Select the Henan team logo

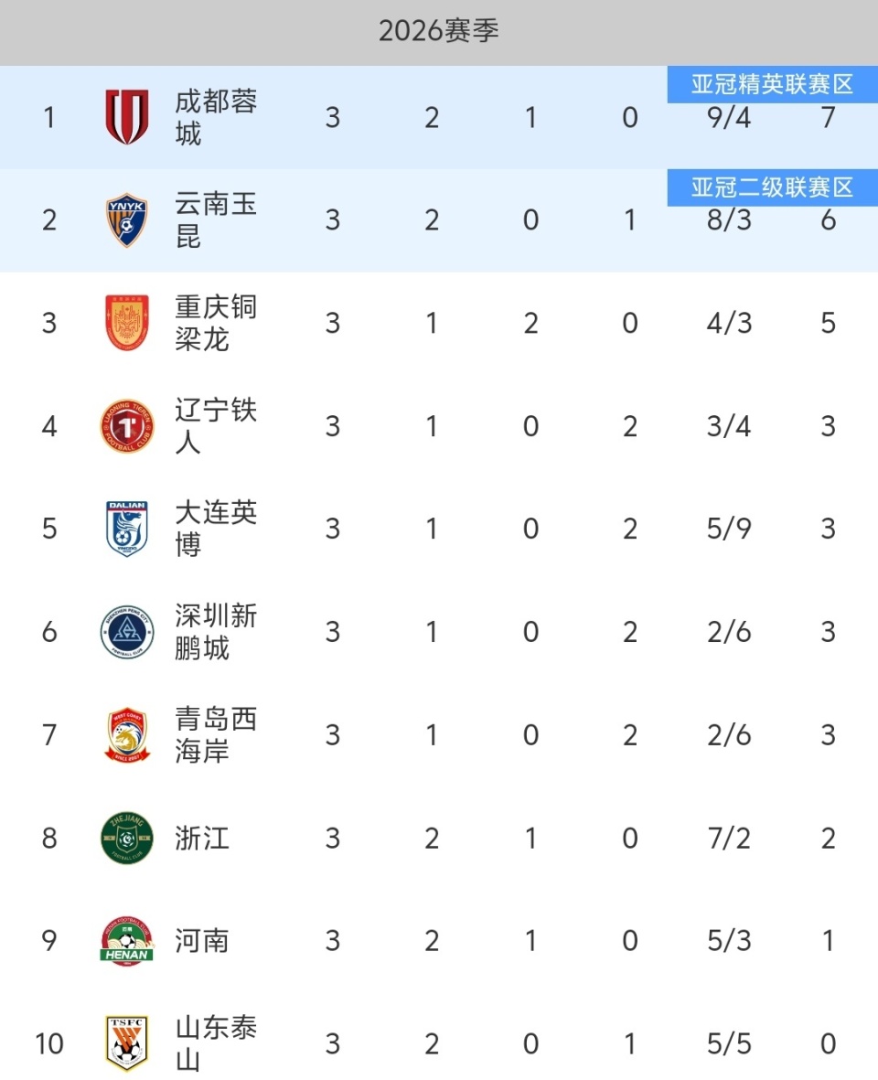click(x=126, y=941)
